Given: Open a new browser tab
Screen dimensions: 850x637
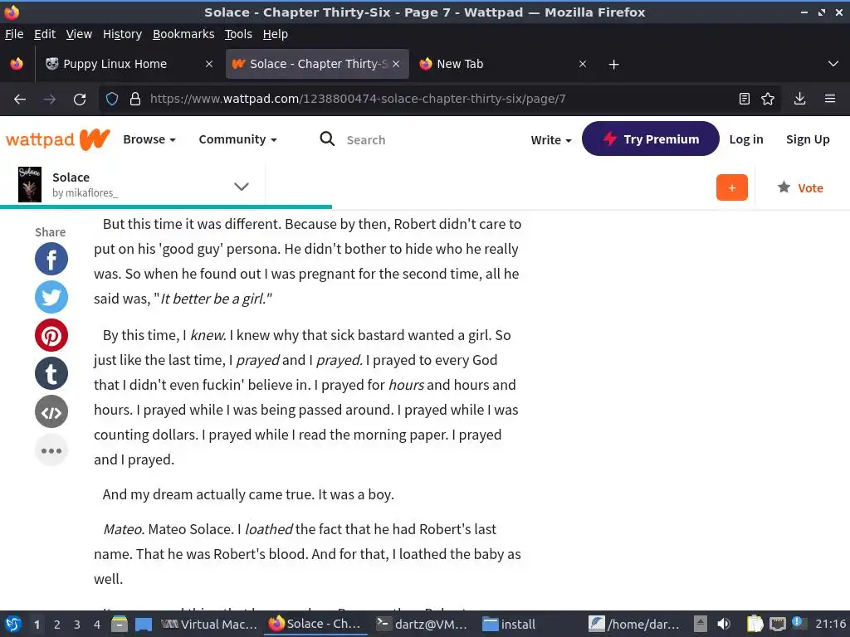Looking at the screenshot, I should (613, 65).
